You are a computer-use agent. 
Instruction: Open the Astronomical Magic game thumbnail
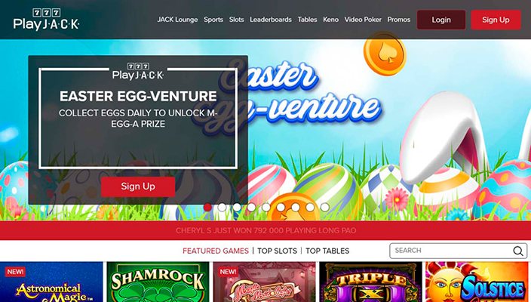51,282
